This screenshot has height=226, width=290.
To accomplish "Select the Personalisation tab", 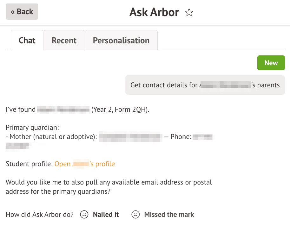I will click(x=121, y=41).
